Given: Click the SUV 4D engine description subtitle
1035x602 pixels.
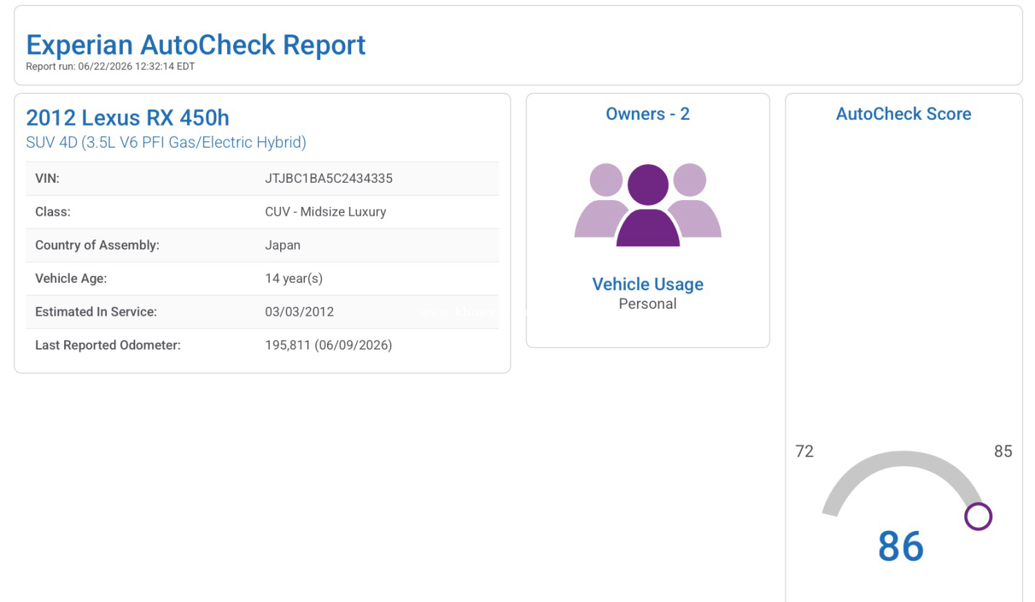Looking at the screenshot, I should 166,143.
